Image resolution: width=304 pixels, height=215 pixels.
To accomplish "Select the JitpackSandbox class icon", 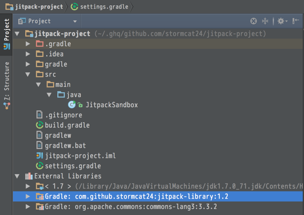I will coord(72,105).
